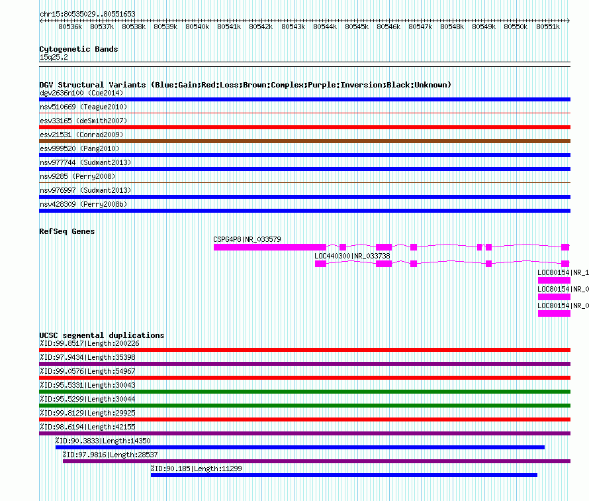Click the brown complex bar under esv21531

pyautogui.click(x=304, y=141)
